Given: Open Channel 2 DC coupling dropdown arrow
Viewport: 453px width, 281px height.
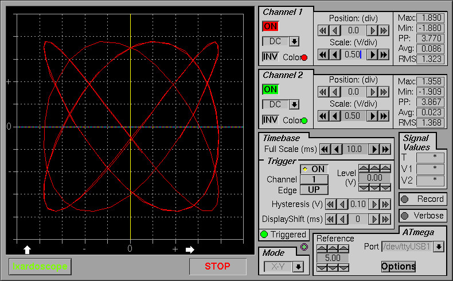Looking at the screenshot, I should coord(294,104).
